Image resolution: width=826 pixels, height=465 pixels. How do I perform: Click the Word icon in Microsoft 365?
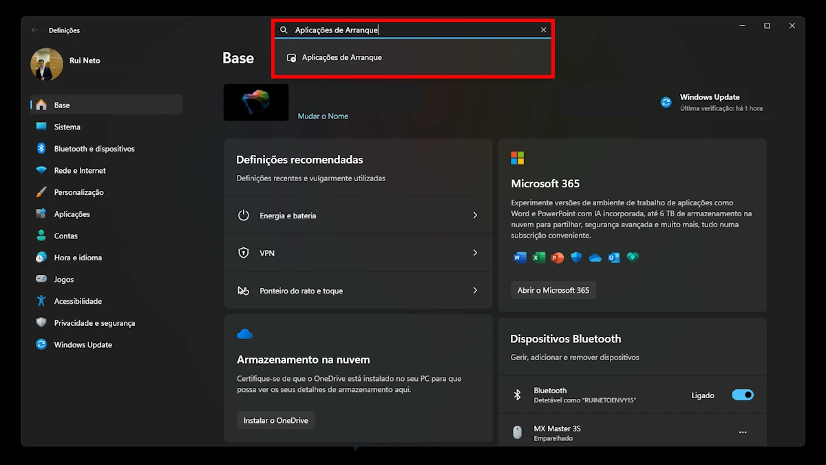(x=520, y=258)
